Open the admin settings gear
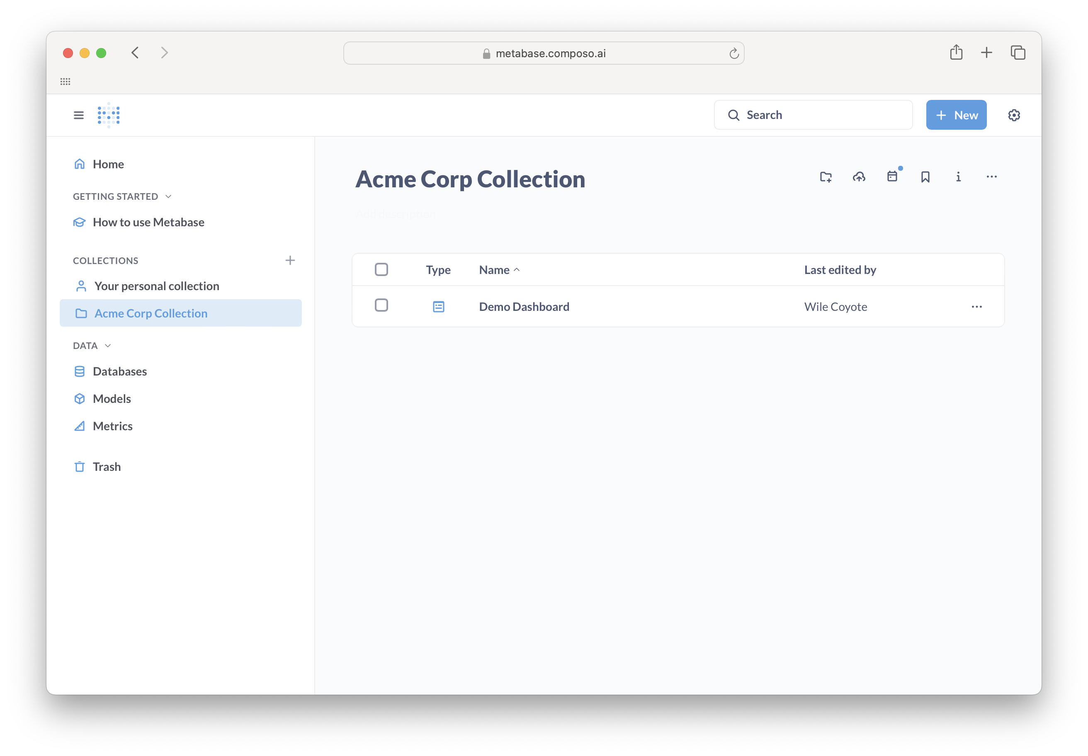This screenshot has height=756, width=1088. point(1014,115)
